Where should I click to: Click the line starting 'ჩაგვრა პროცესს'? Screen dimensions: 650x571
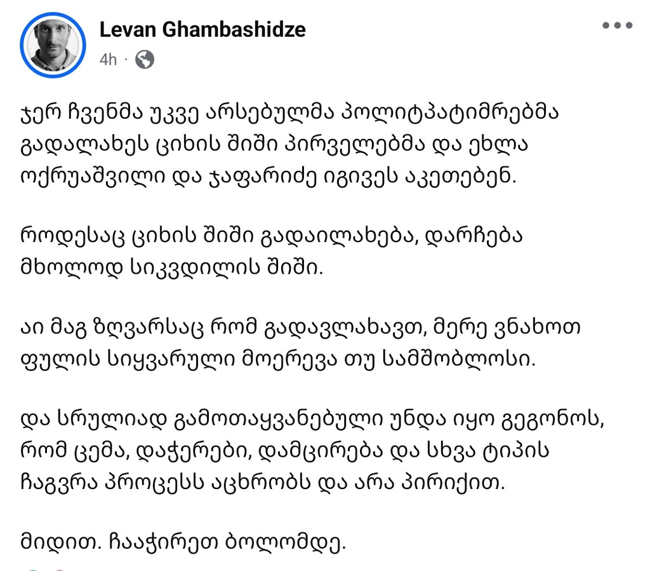point(263,483)
